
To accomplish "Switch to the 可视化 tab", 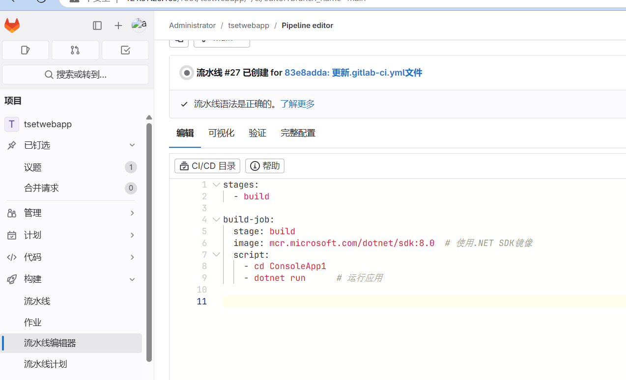I will click(x=221, y=133).
